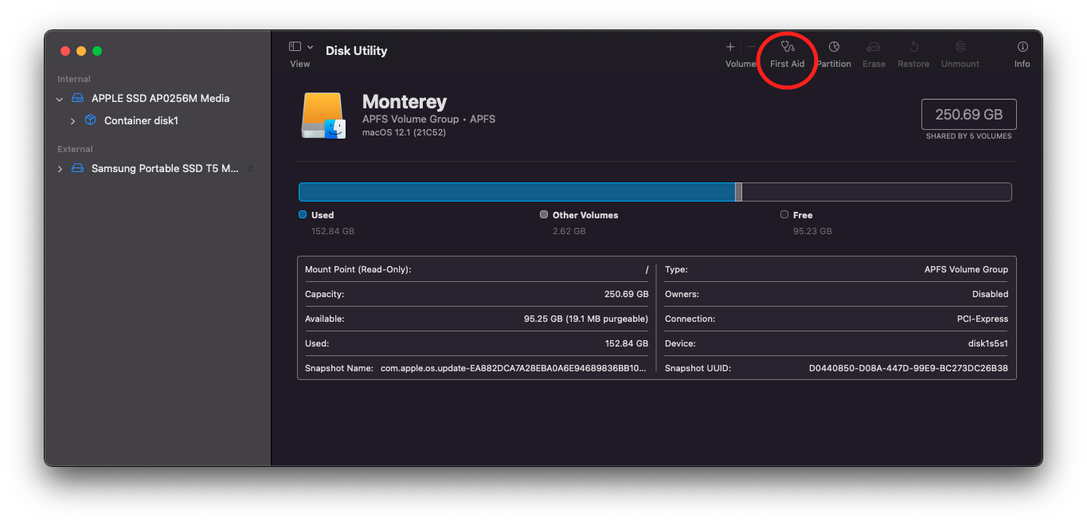This screenshot has height=525, width=1087.
Task: Click the Mount Point (Read-Only) label
Action: point(358,269)
